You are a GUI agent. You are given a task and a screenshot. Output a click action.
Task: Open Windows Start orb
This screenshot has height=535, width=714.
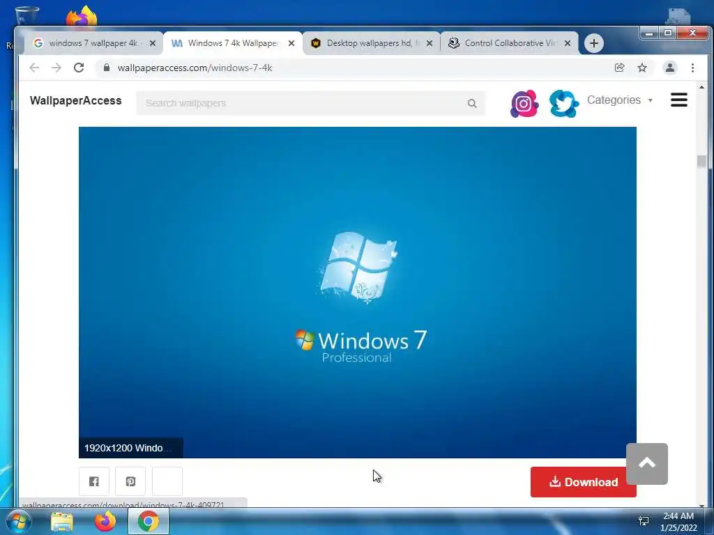point(19,521)
